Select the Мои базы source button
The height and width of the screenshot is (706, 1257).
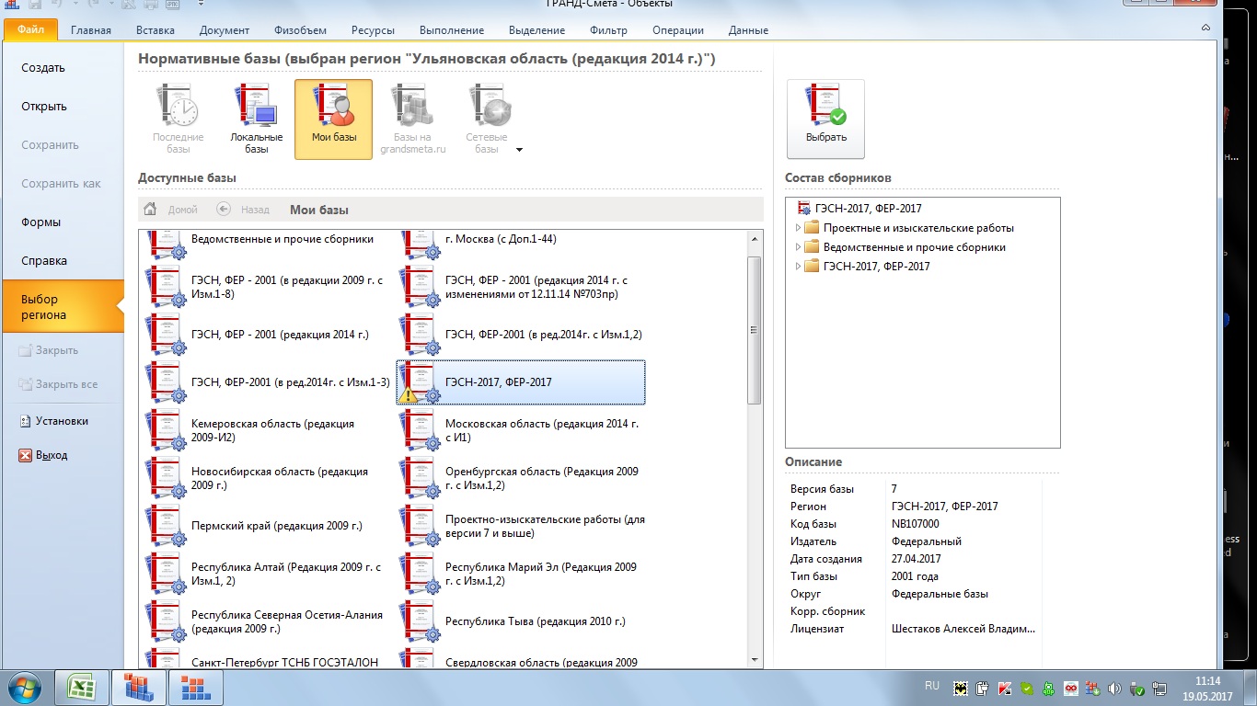coord(333,120)
